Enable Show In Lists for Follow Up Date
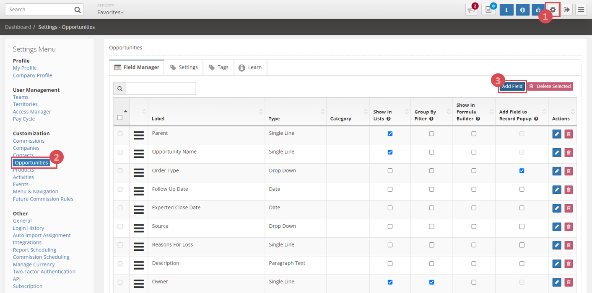Image resolution: width=592 pixels, height=293 pixels. click(390, 189)
